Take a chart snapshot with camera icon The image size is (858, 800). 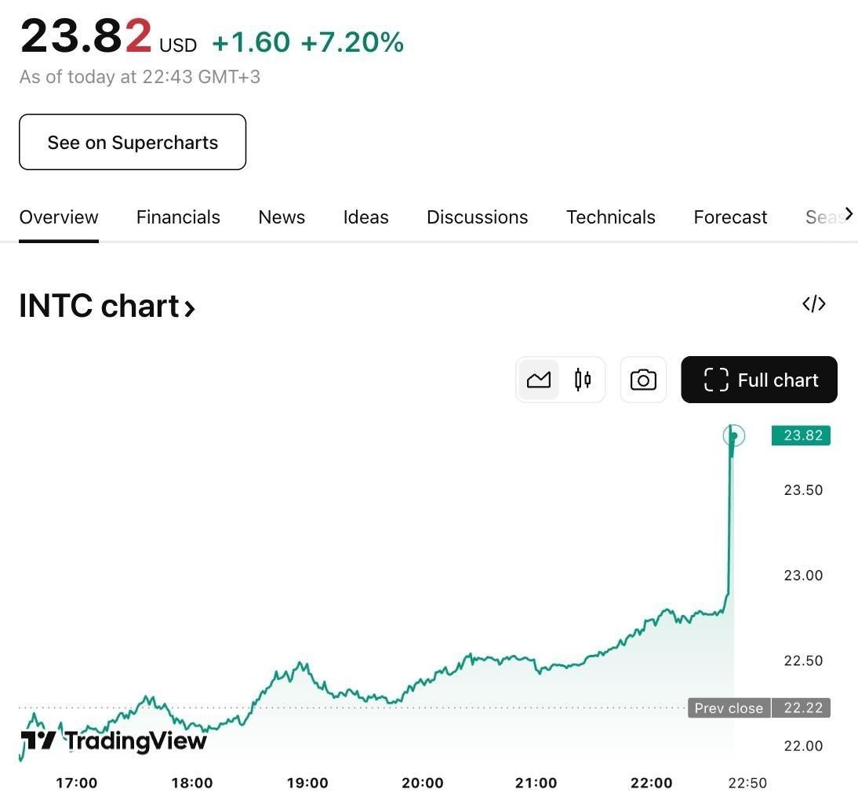(x=643, y=380)
